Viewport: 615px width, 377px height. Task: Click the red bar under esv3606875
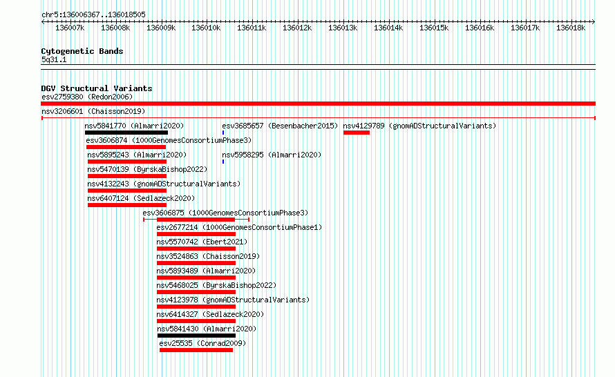click(x=196, y=220)
